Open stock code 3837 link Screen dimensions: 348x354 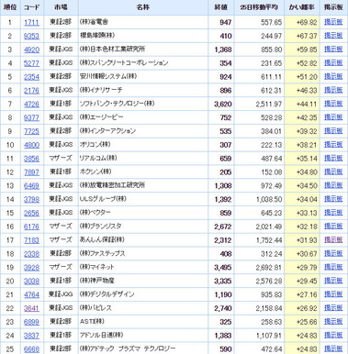tap(31, 336)
